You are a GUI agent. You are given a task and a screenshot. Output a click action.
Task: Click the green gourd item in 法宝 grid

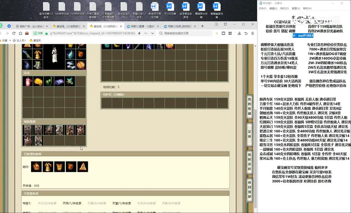49,81
